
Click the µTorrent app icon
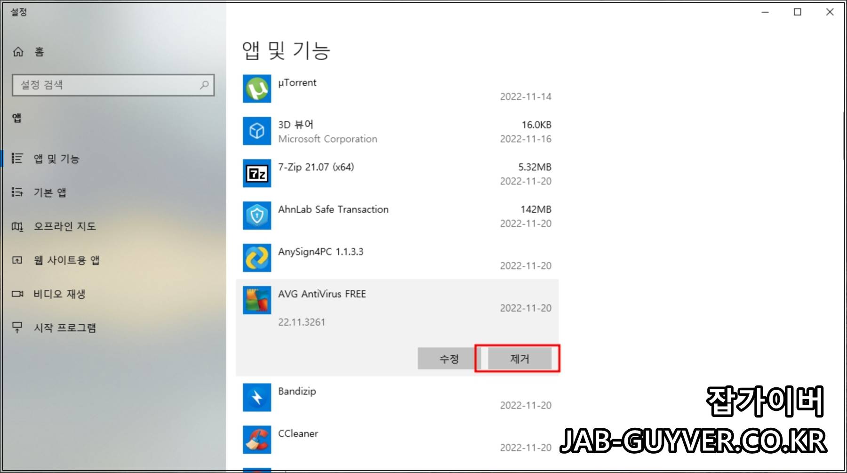257,88
